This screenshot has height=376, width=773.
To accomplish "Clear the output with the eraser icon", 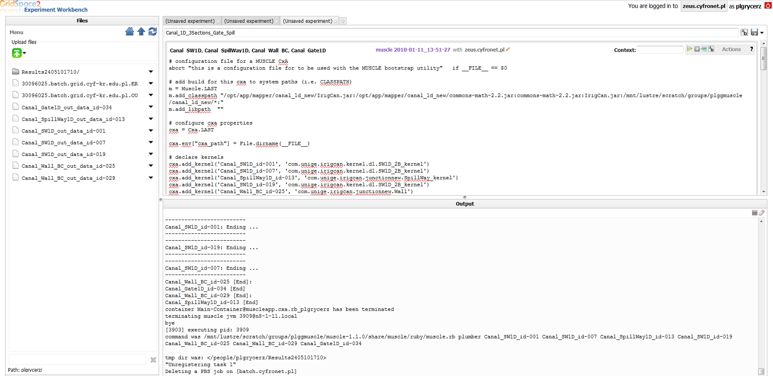I will click(762, 213).
